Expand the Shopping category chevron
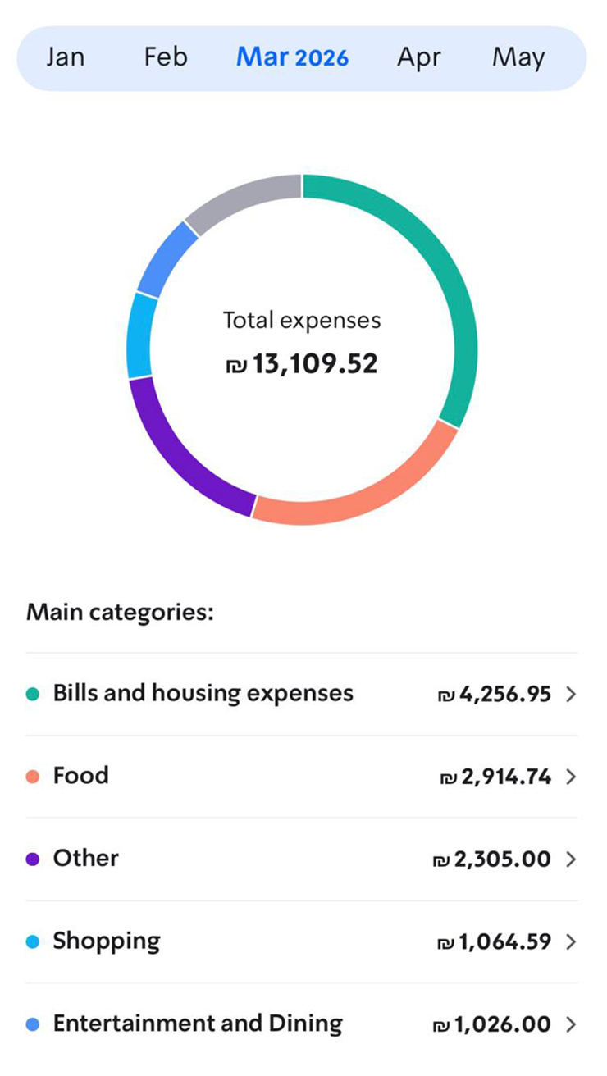 pos(572,941)
